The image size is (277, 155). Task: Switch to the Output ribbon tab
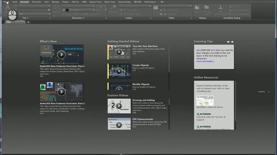coord(65,2)
